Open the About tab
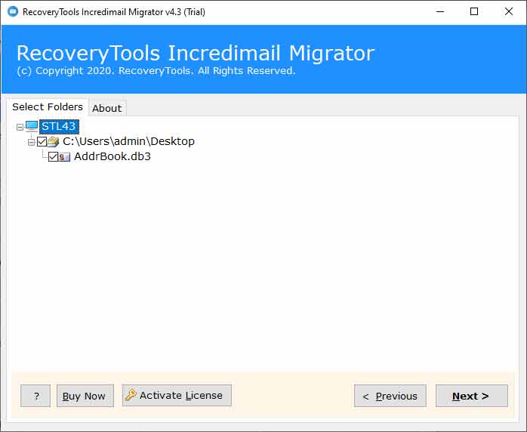Screen dimensions: 527x432 (x=107, y=108)
